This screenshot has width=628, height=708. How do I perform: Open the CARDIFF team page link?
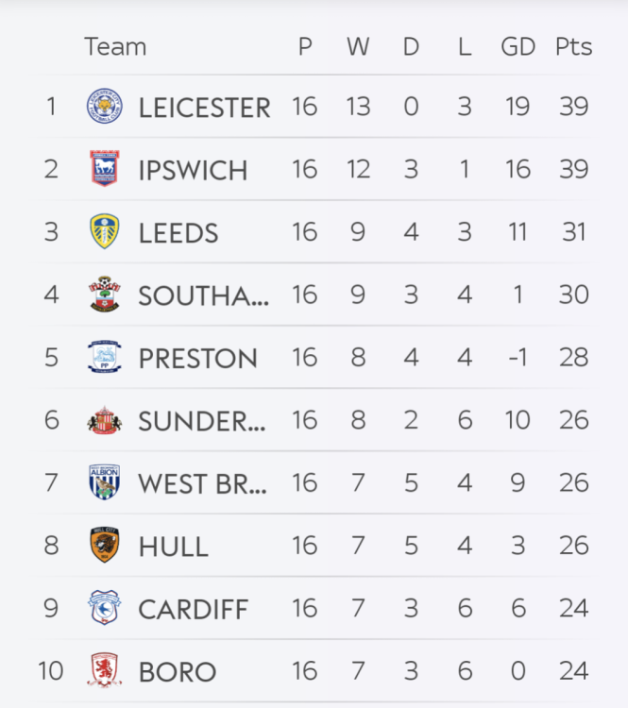coord(193,609)
